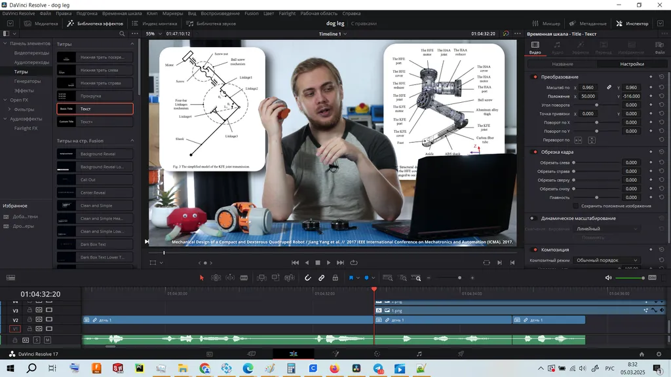
Task: Expand the Filters (Фильтры) tree node
Action: click(9, 109)
